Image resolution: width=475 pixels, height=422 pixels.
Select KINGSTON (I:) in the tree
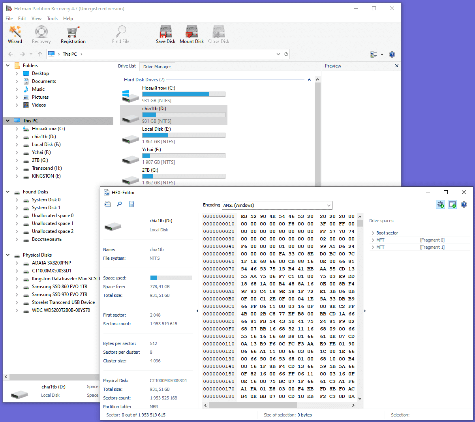click(x=46, y=176)
